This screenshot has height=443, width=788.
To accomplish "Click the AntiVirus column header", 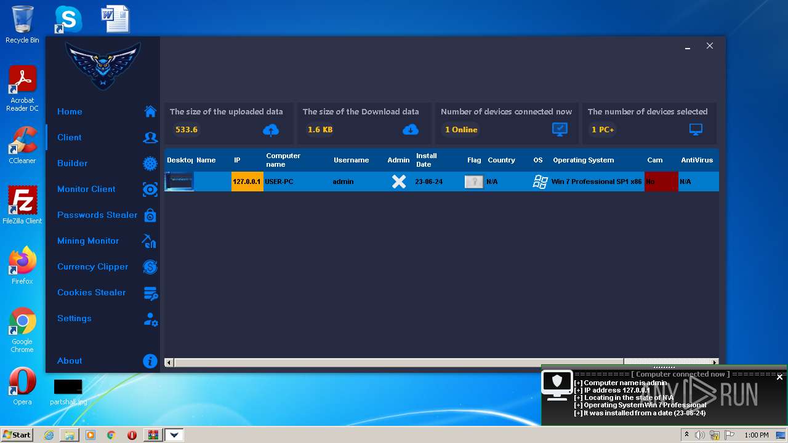I will click(697, 160).
